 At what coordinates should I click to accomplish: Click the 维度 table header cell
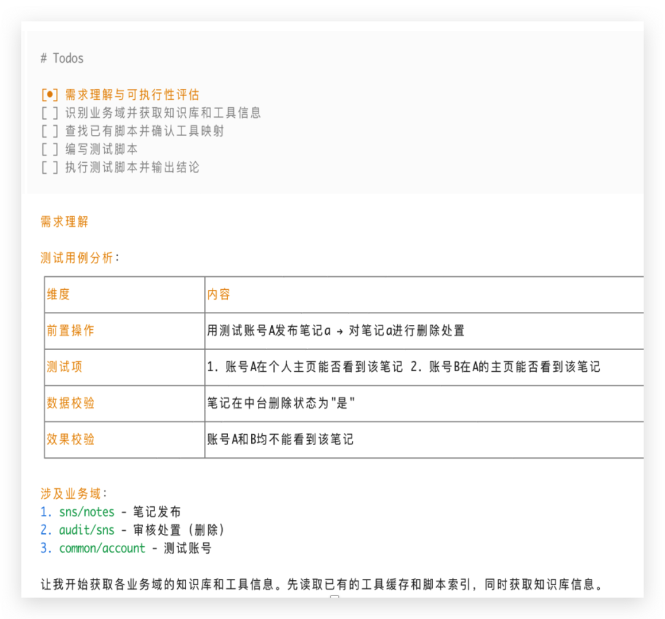coord(124,295)
